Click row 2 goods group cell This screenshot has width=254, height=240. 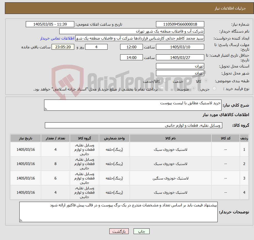click(x=84, y=164)
